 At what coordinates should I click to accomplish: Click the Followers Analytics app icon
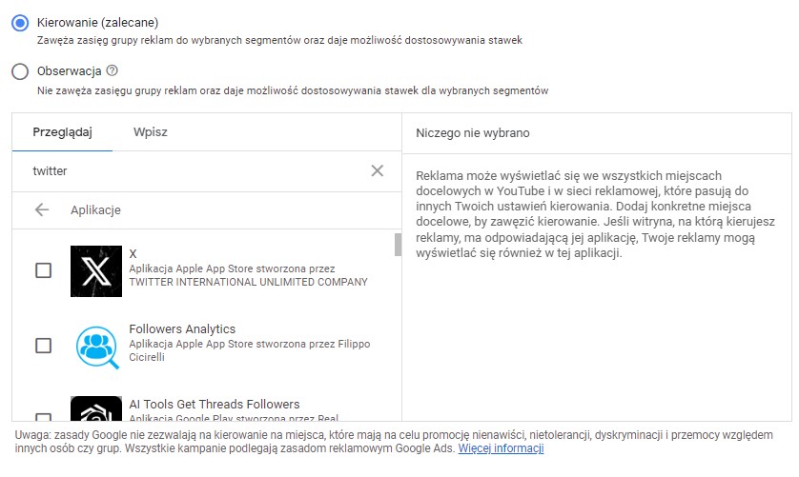96,345
